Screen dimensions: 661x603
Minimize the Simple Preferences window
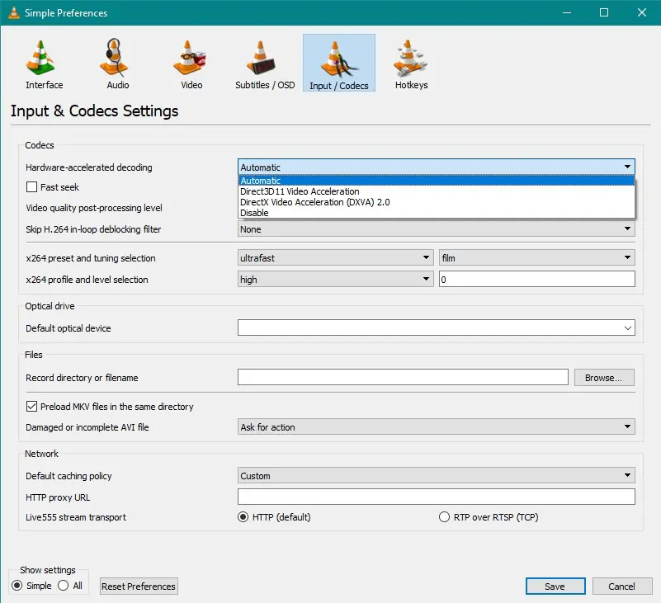[x=567, y=12]
